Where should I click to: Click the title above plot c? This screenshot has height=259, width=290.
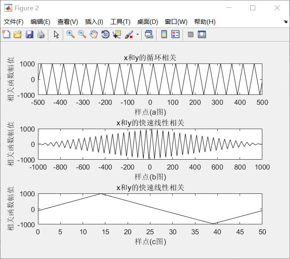click(x=150, y=188)
